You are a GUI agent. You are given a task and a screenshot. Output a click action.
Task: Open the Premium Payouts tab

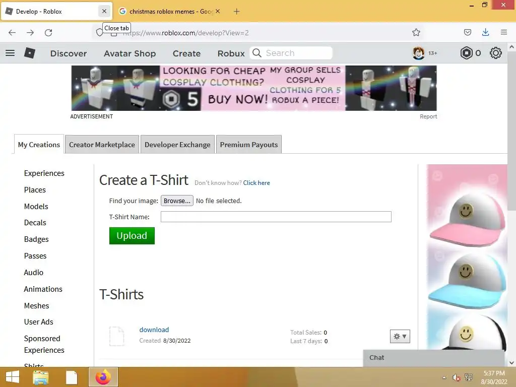(x=249, y=145)
